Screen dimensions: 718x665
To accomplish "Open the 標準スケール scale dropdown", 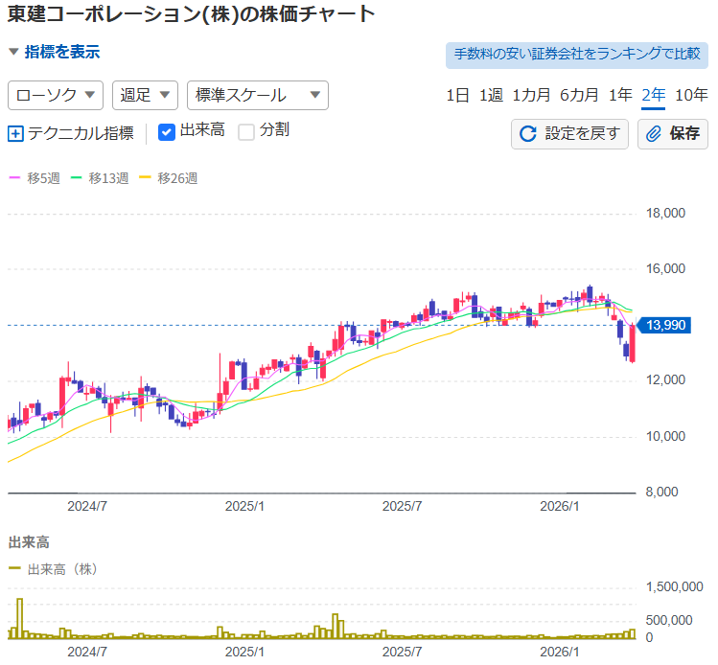I will tap(257, 95).
